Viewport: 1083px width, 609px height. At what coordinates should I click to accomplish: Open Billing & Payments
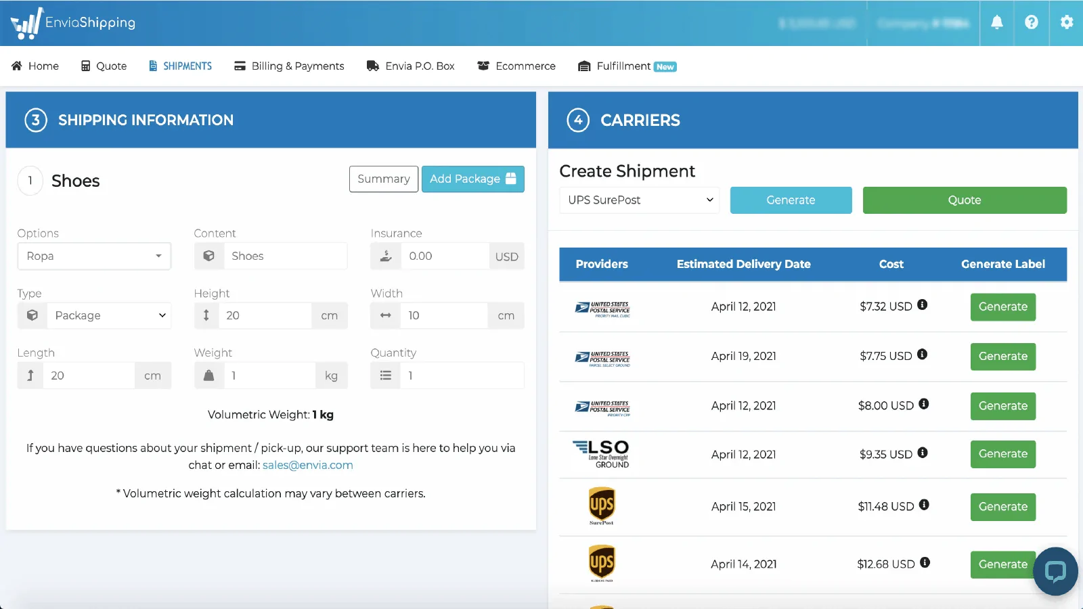click(x=289, y=66)
